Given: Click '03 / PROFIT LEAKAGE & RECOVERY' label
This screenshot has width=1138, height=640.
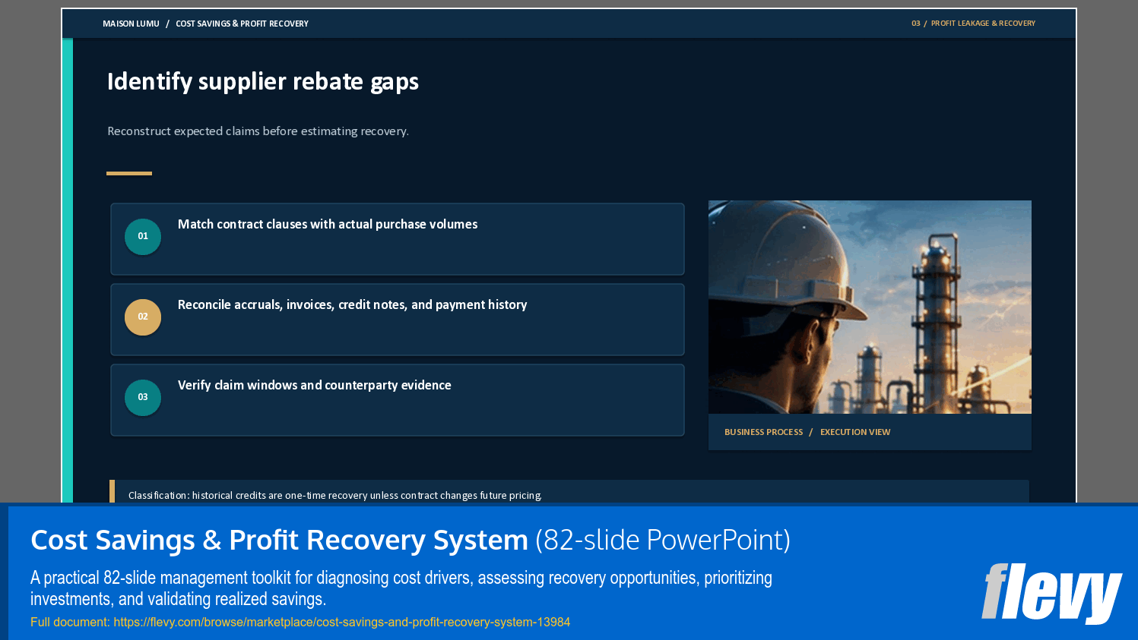Looking at the screenshot, I should point(974,24).
